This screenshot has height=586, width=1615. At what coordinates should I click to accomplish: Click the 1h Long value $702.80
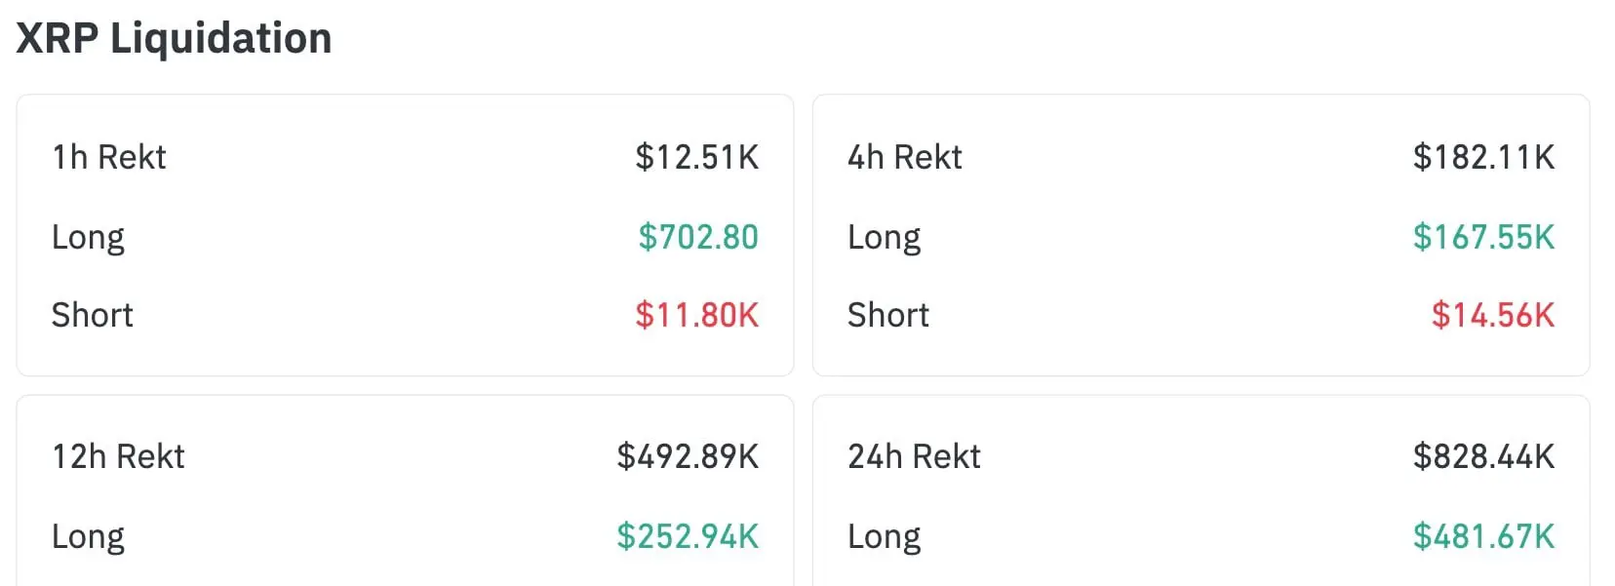(x=697, y=237)
